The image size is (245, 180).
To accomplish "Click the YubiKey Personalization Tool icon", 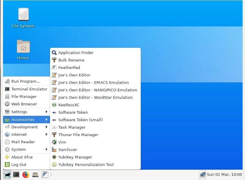I will [x=54, y=164].
